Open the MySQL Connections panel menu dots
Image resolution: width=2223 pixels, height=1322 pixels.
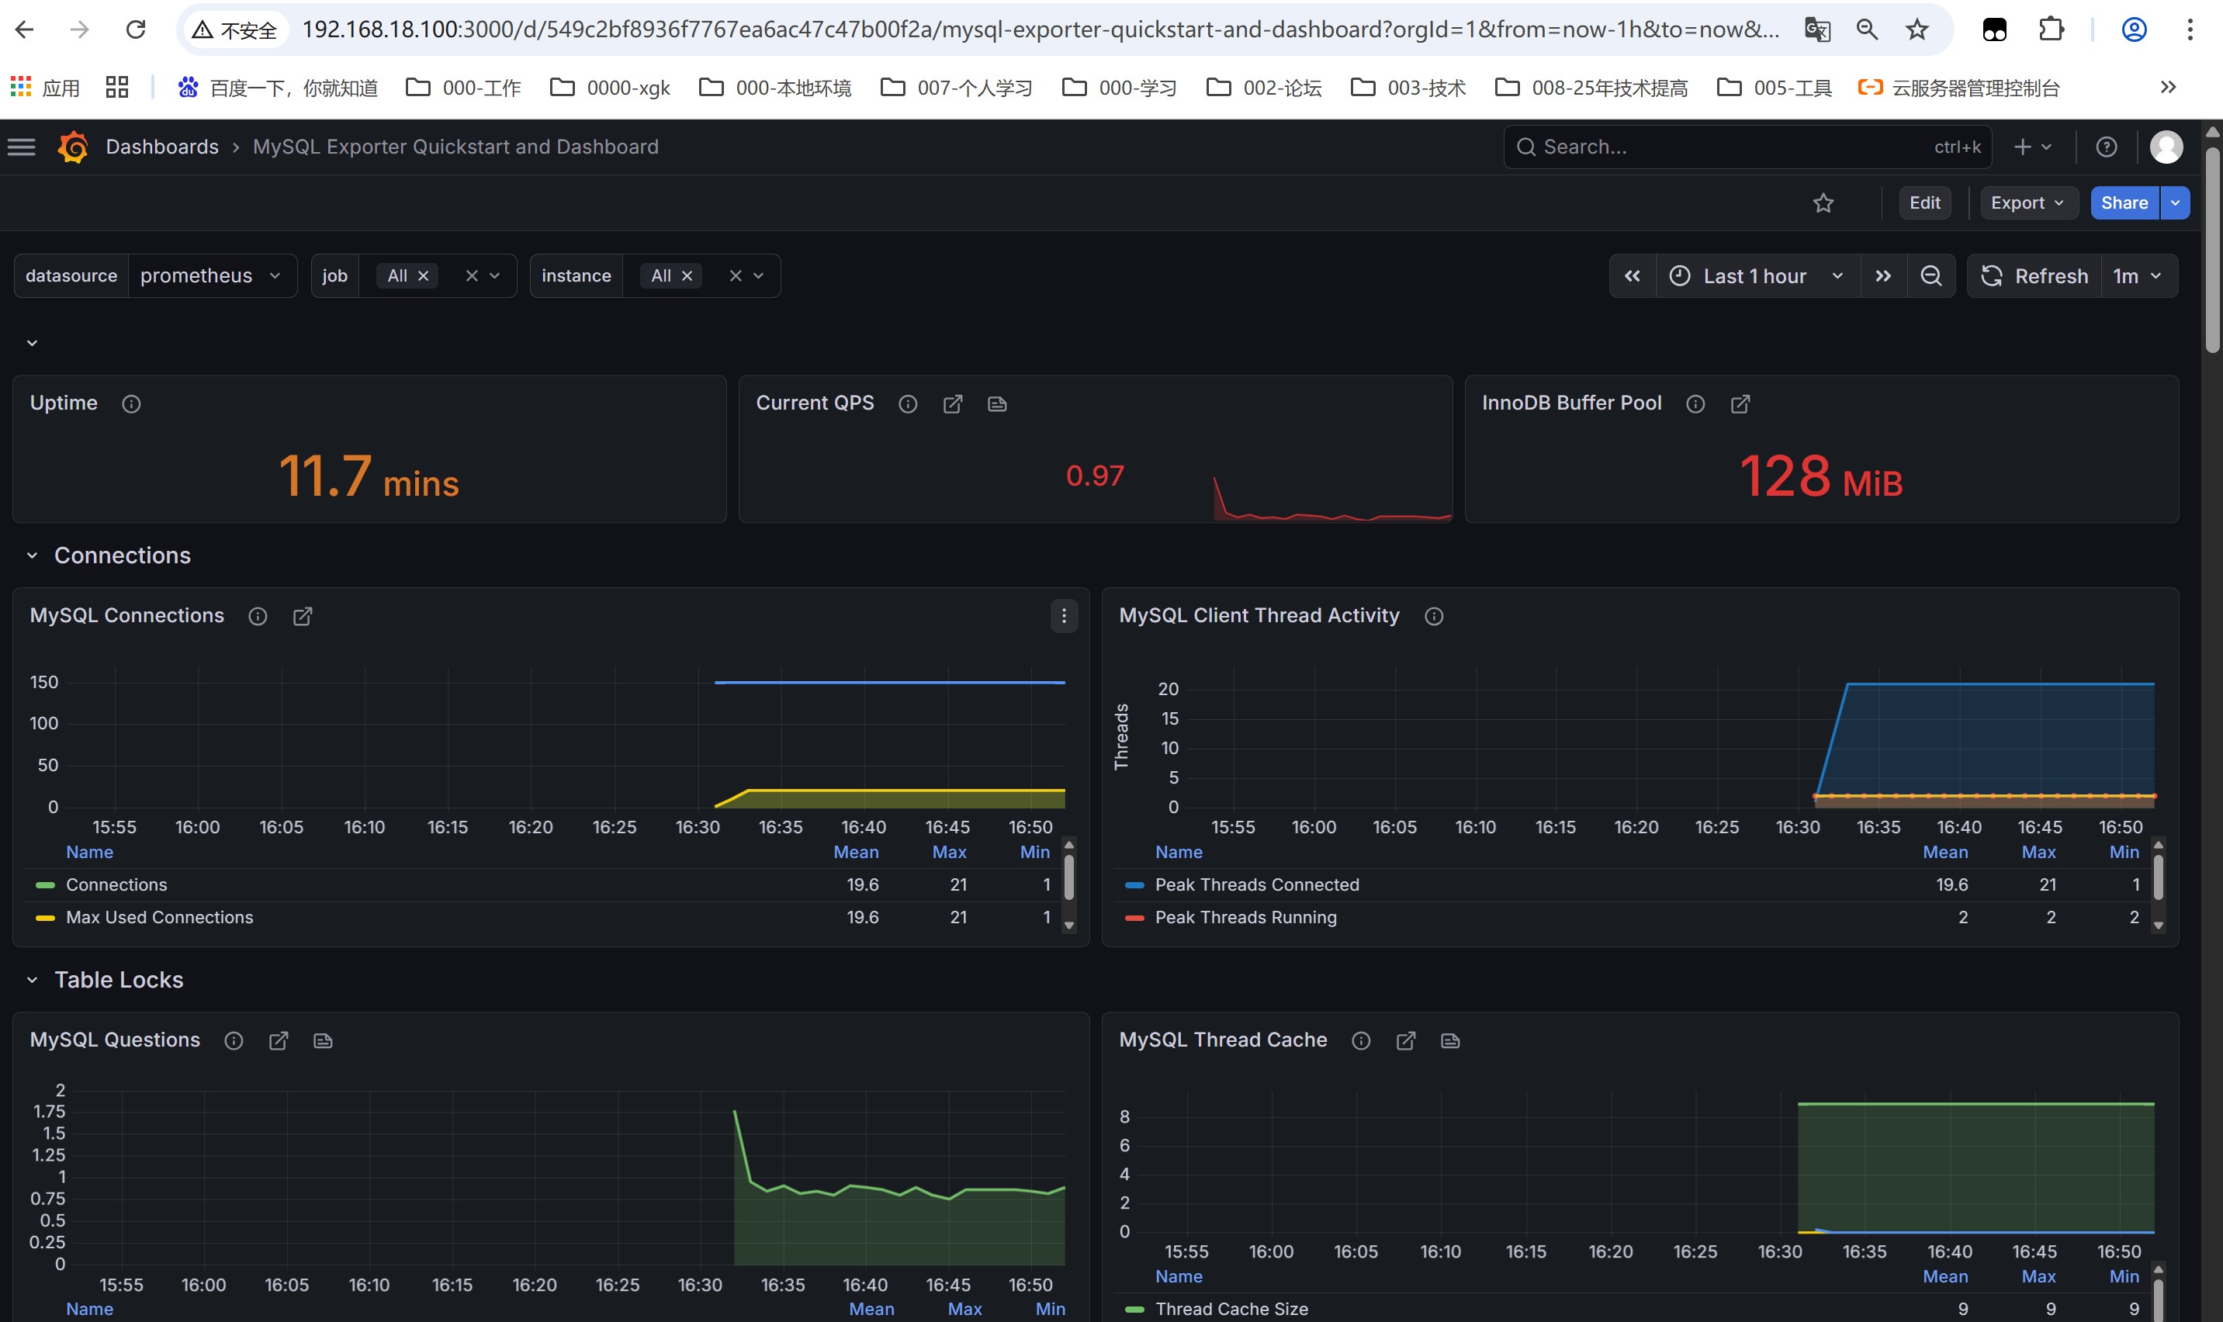pyautogui.click(x=1063, y=617)
